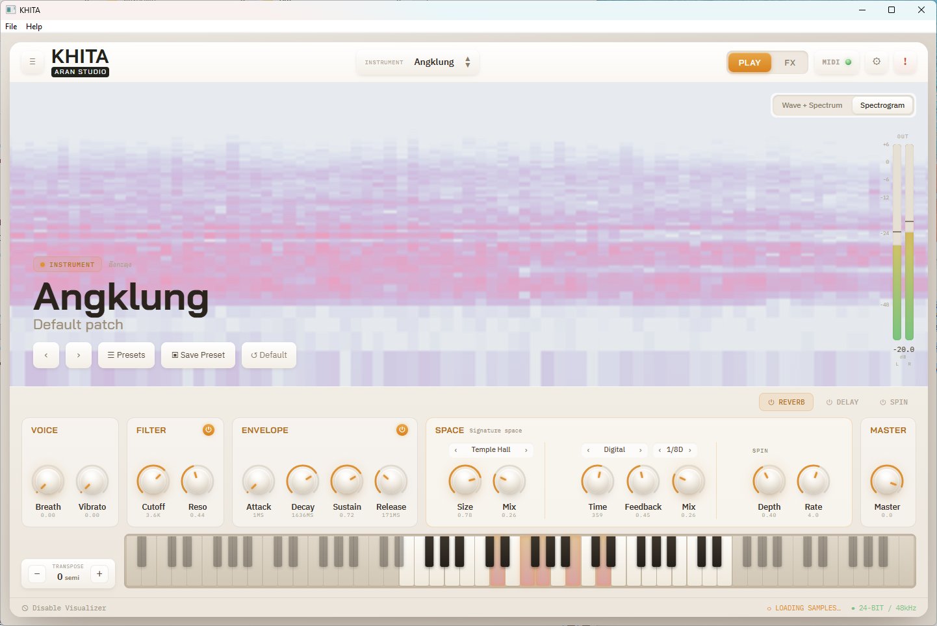Click the LOADING SAMPLES status text
This screenshot has width=937, height=626.
(x=804, y=608)
